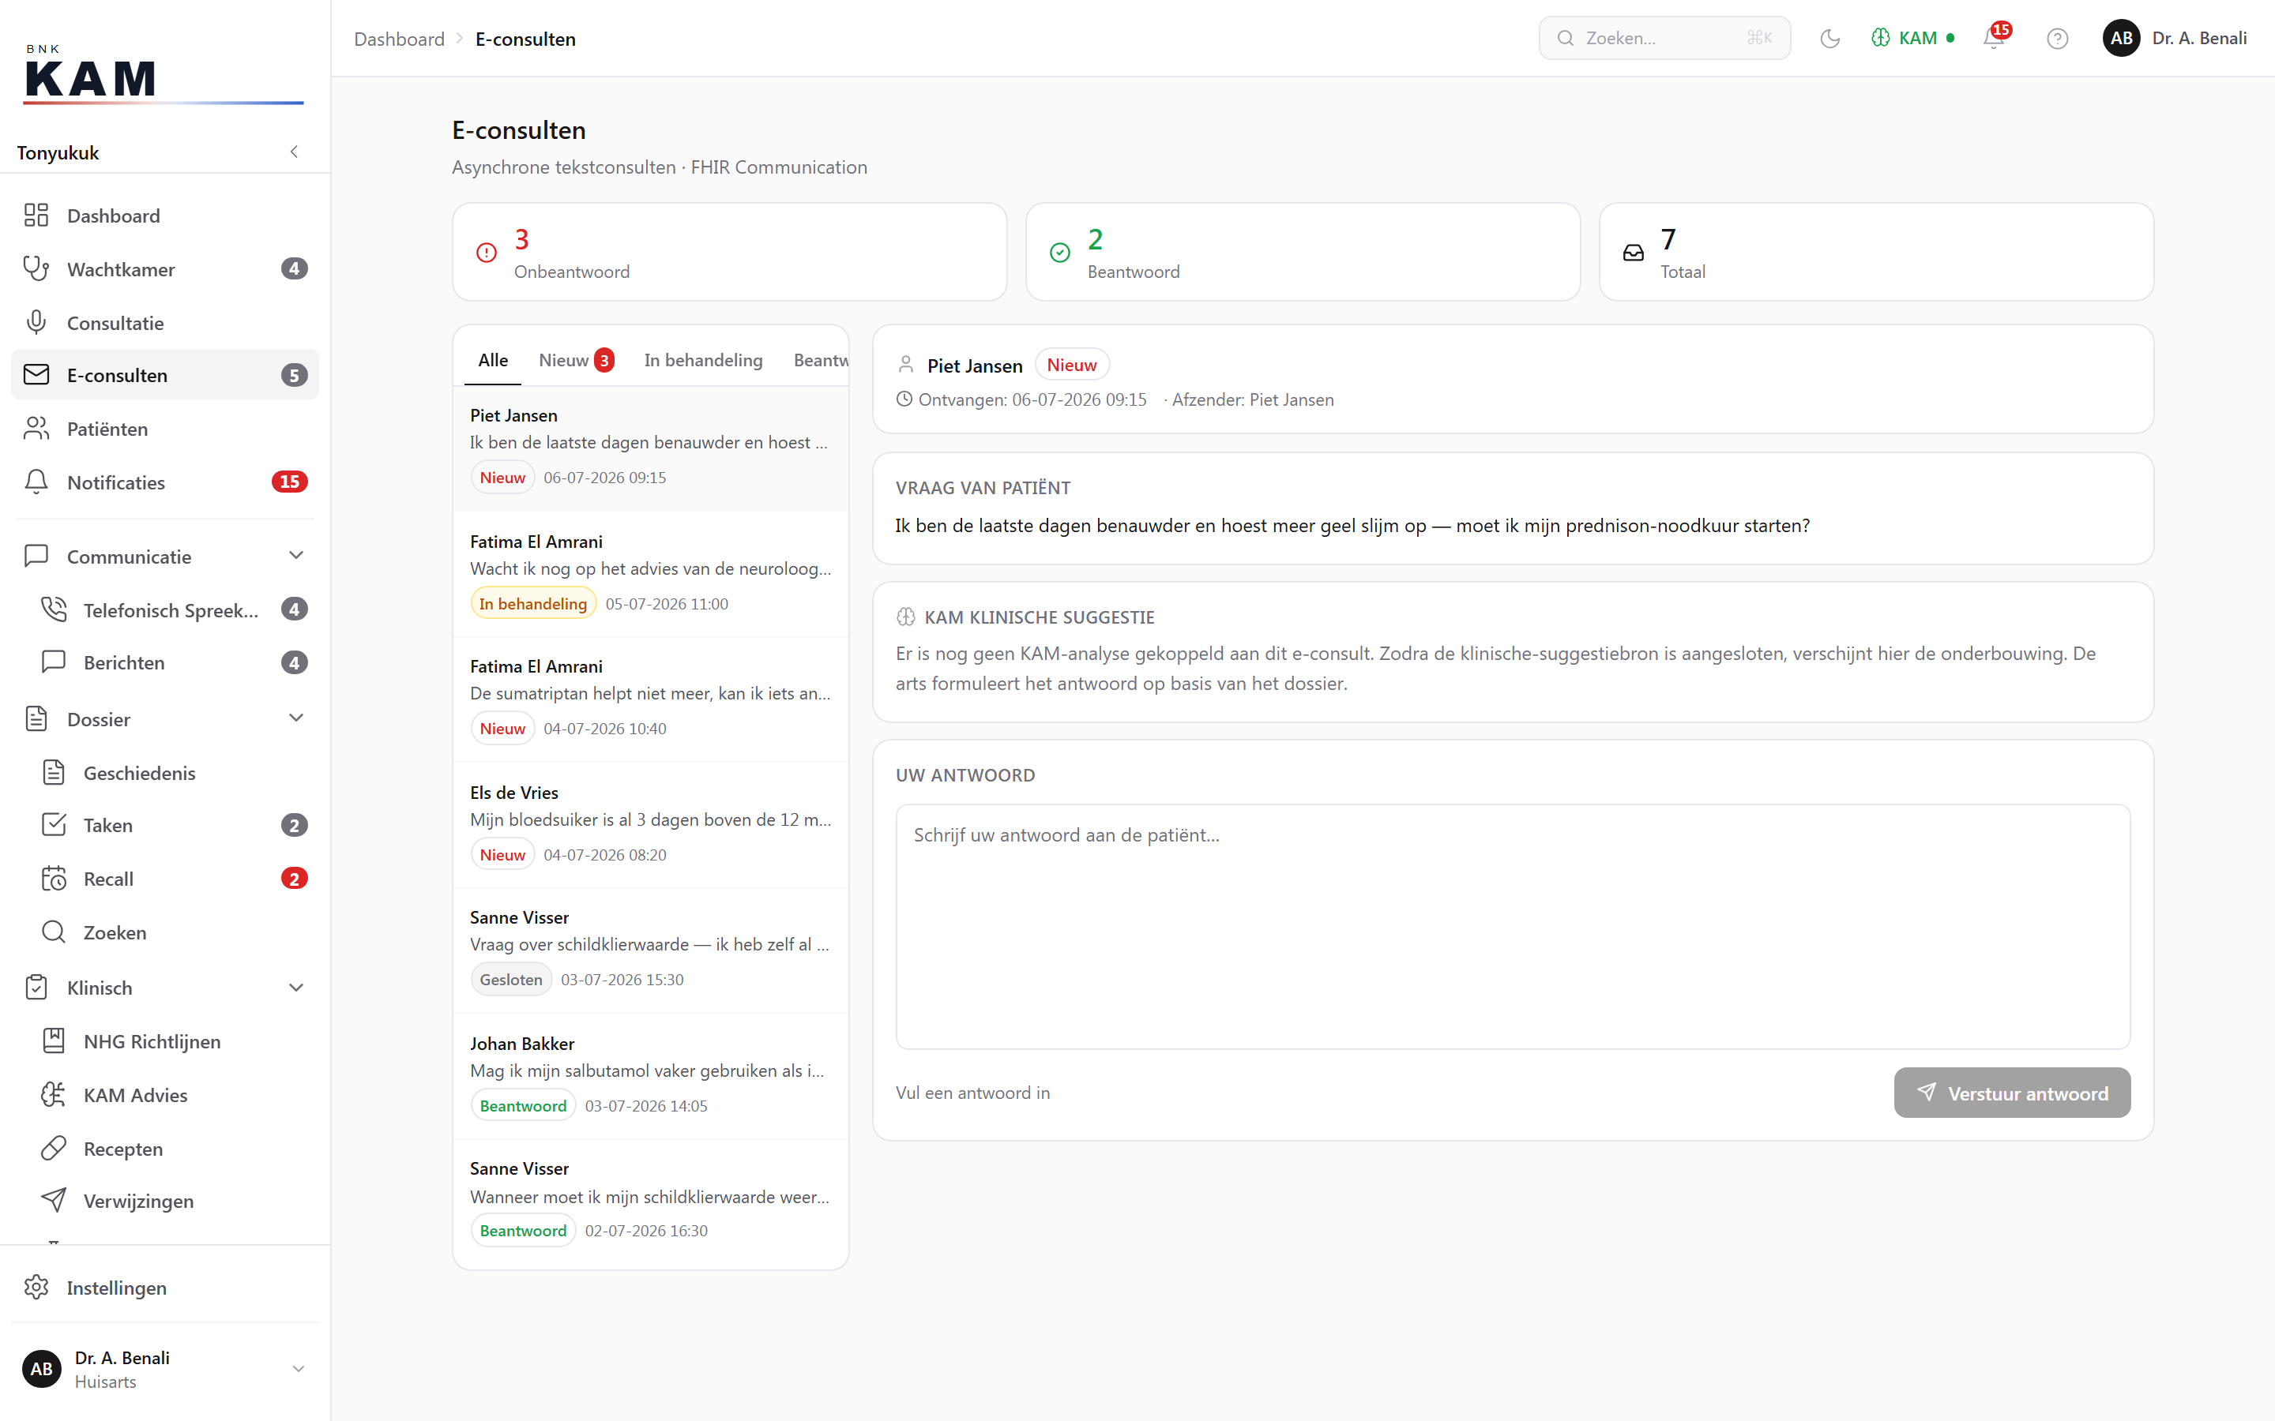Open Fatima El Amrani sumatriptan e-consult
Image resolution: width=2275 pixels, height=1421 pixels.
click(651, 699)
